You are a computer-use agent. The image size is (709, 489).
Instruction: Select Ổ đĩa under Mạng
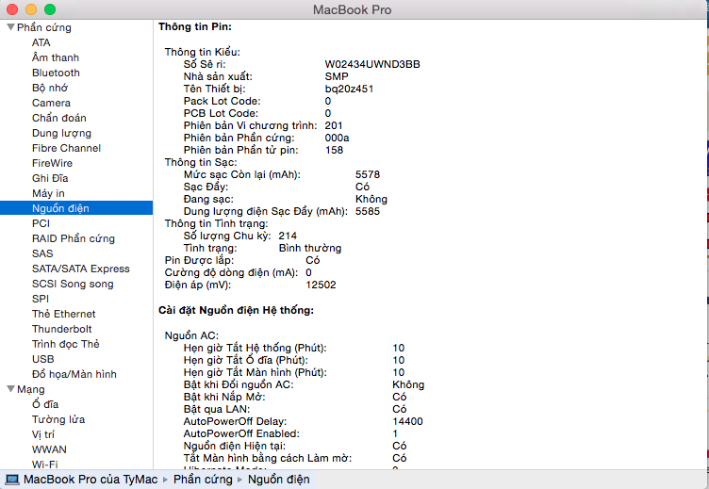[x=45, y=404]
